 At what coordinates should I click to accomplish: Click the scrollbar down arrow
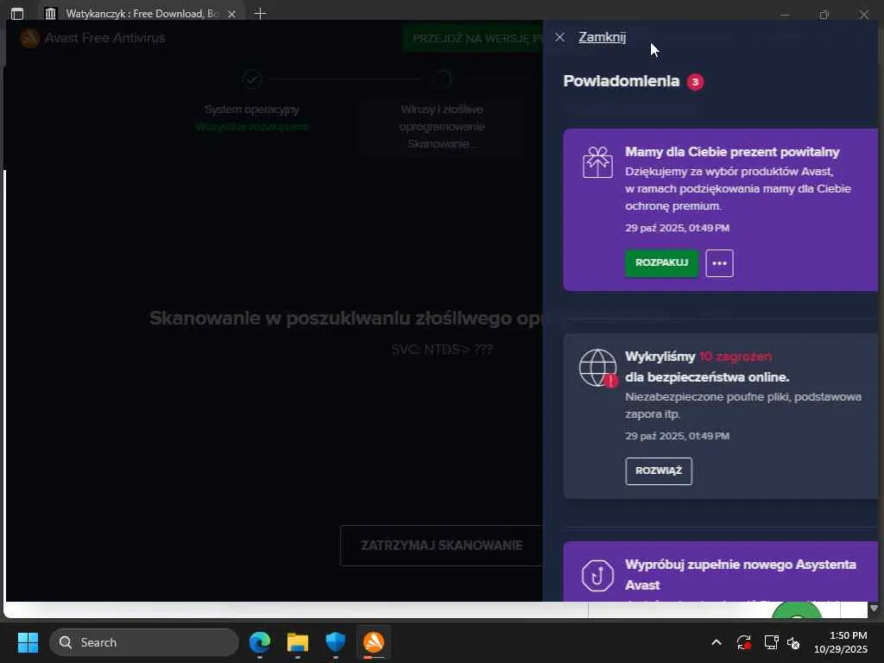click(874, 609)
